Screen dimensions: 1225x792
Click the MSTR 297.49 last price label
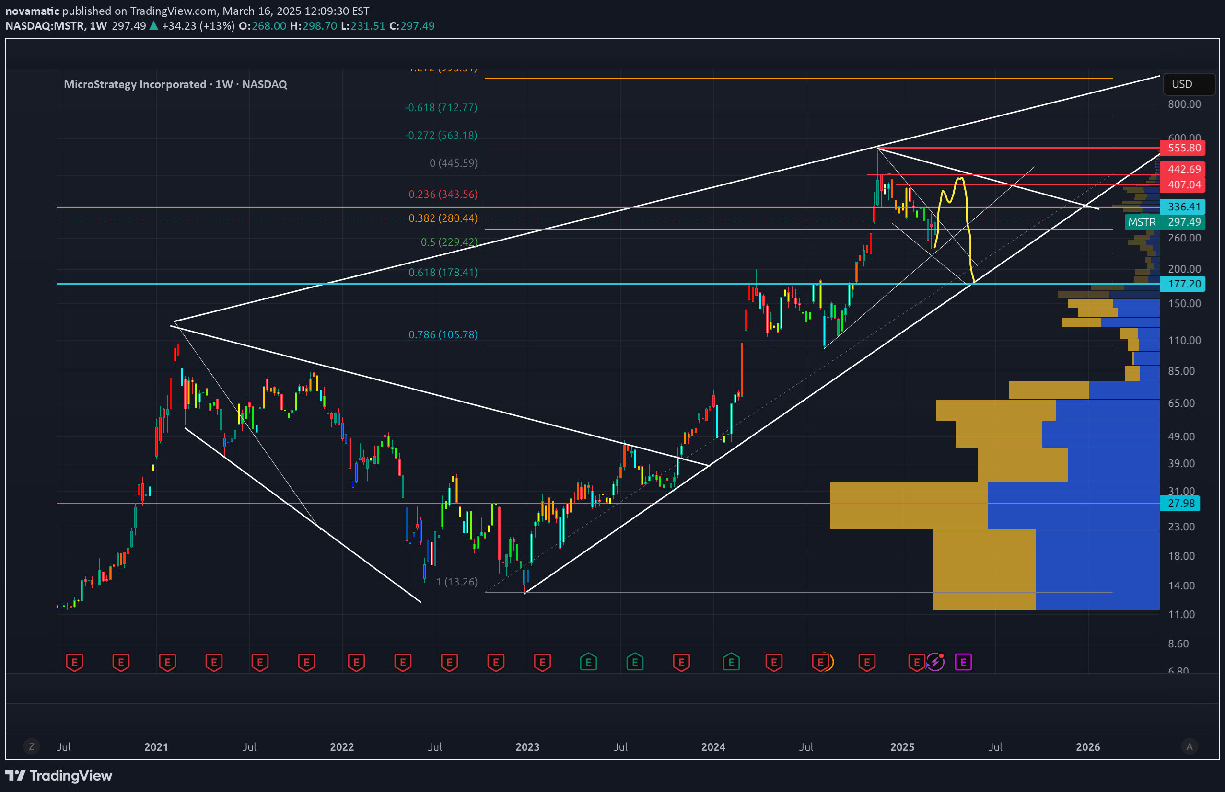(x=1165, y=222)
